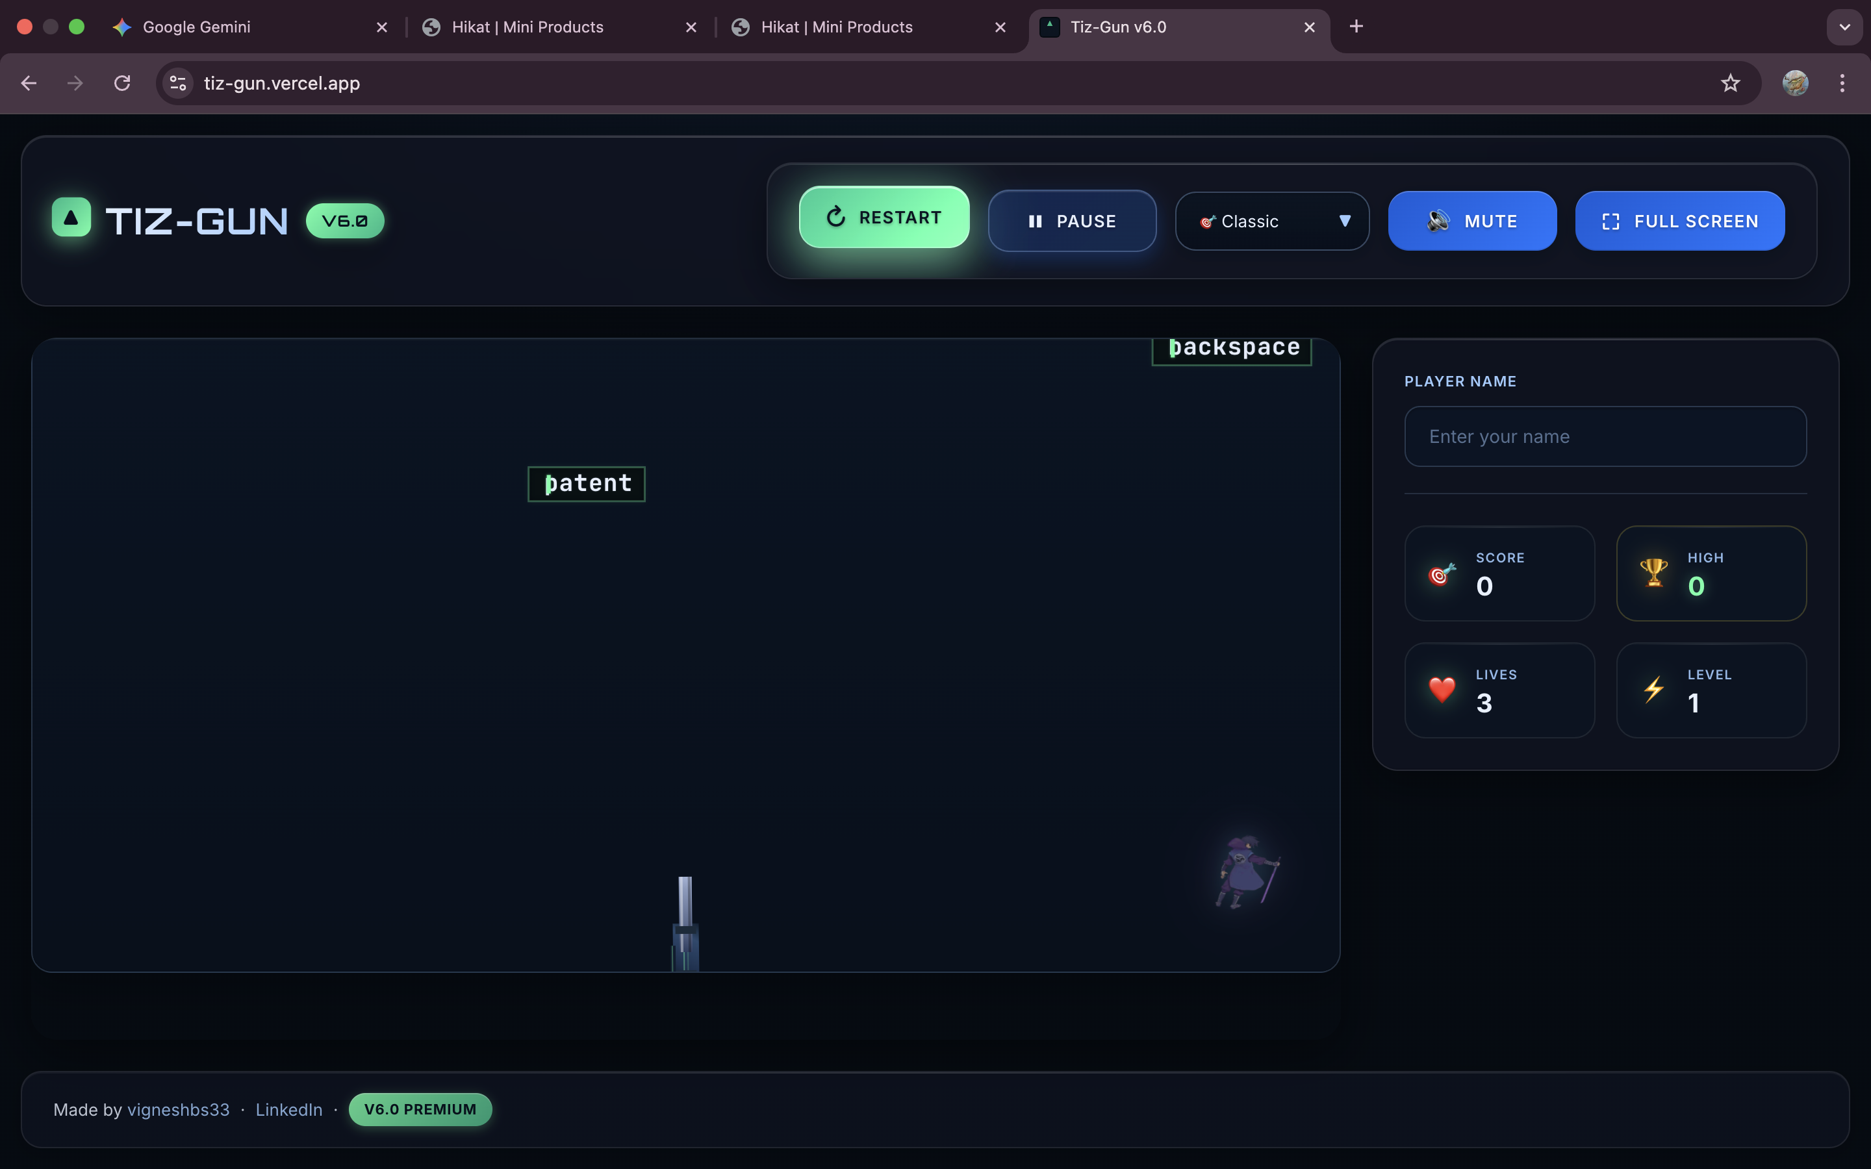Expand the tab search chevron
This screenshot has height=1169, width=1871.
pyautogui.click(x=1844, y=27)
